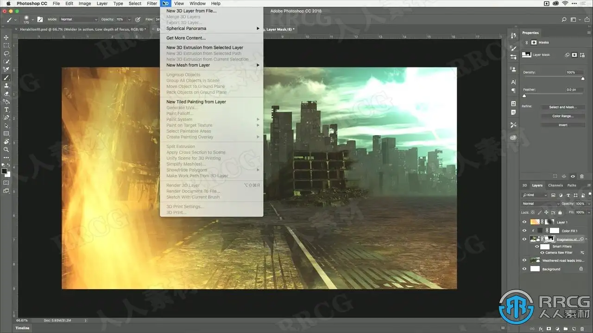
Task: Hide the Background layer
Action: pos(524,269)
